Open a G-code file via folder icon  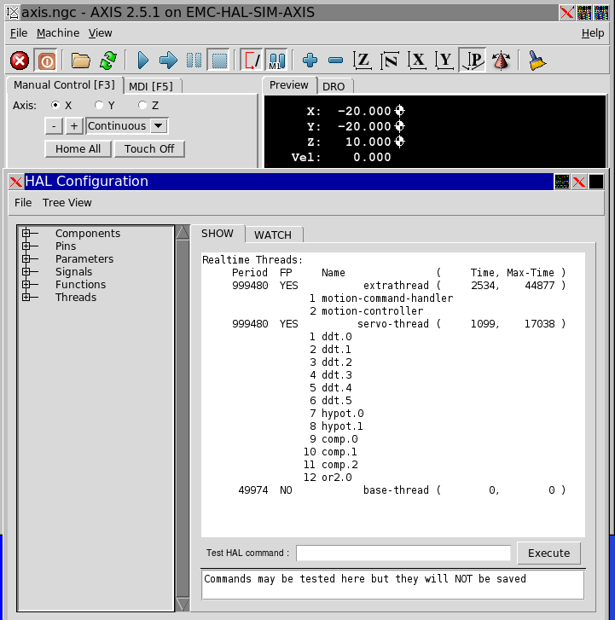tap(81, 61)
